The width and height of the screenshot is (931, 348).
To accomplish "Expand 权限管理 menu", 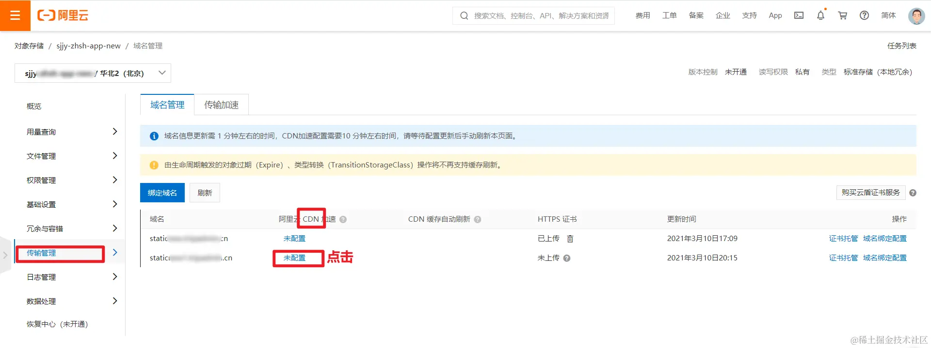I will click(115, 180).
